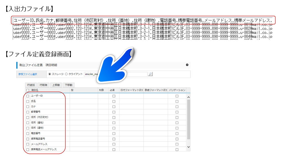This screenshot has width=287, height=161.
Task: Enable バリデーション for the メールアドレス row
Action: (177, 144)
